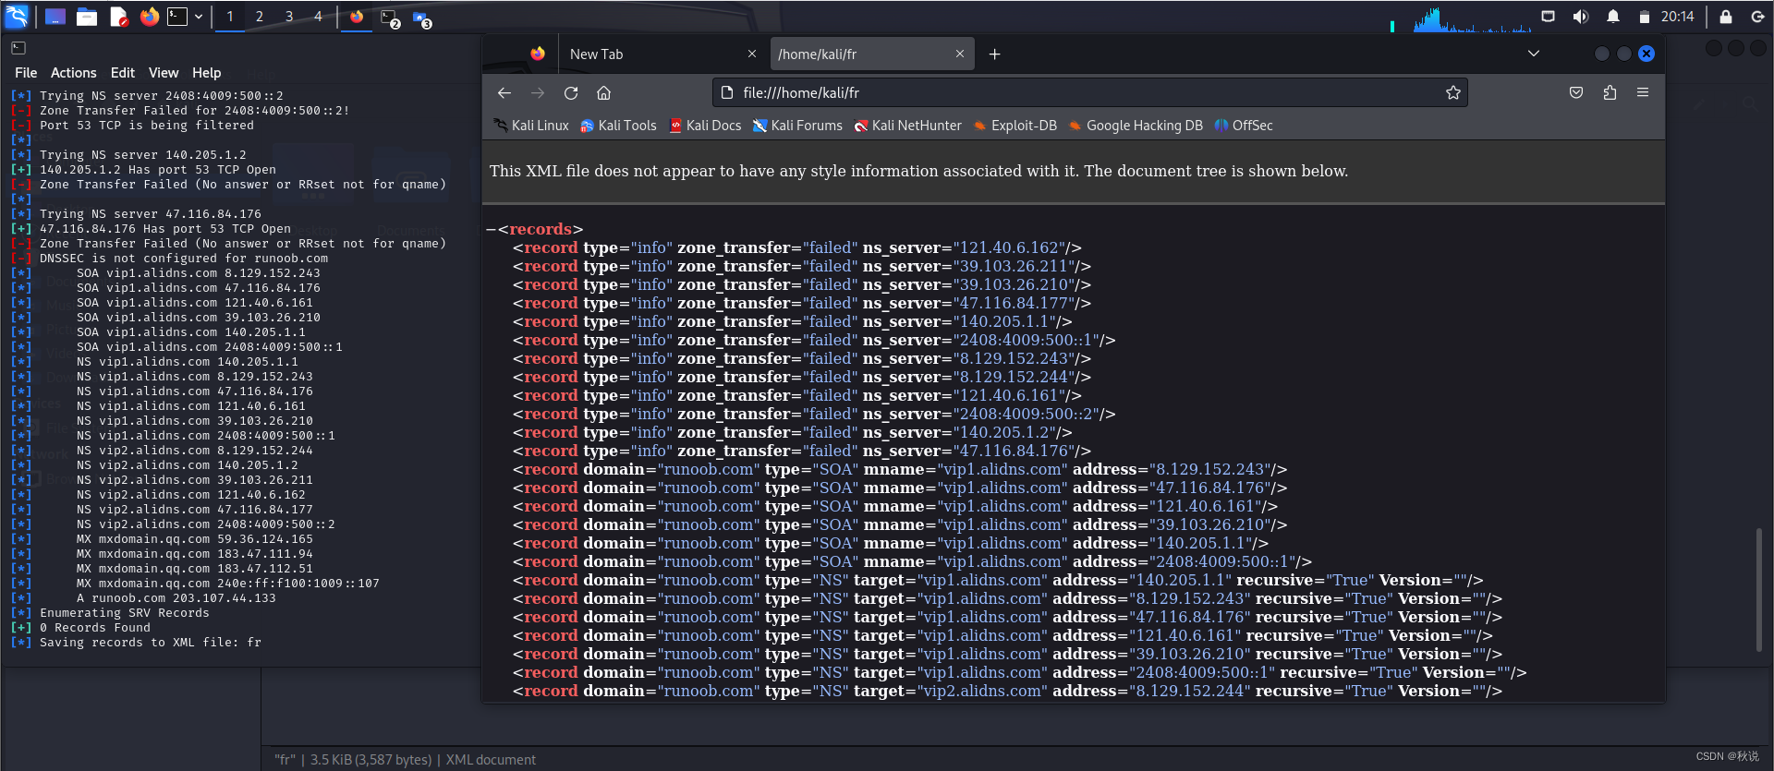Click the volume speaker tray icon
This screenshot has height=771, width=1774.
pos(1581,16)
